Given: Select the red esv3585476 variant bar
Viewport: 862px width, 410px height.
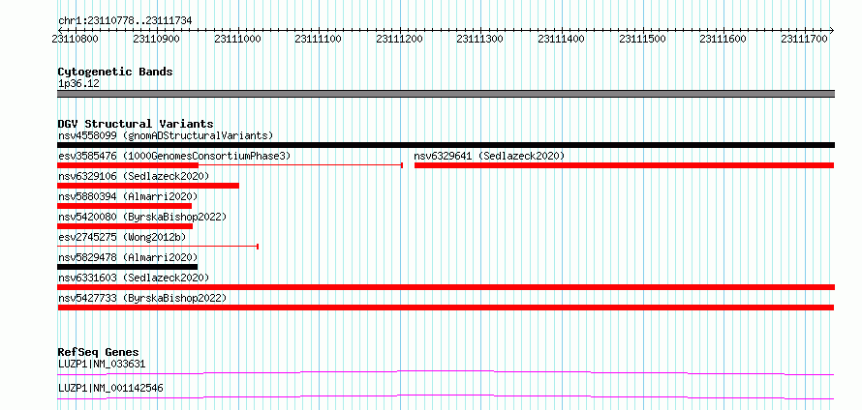Looking at the screenshot, I should [231, 165].
